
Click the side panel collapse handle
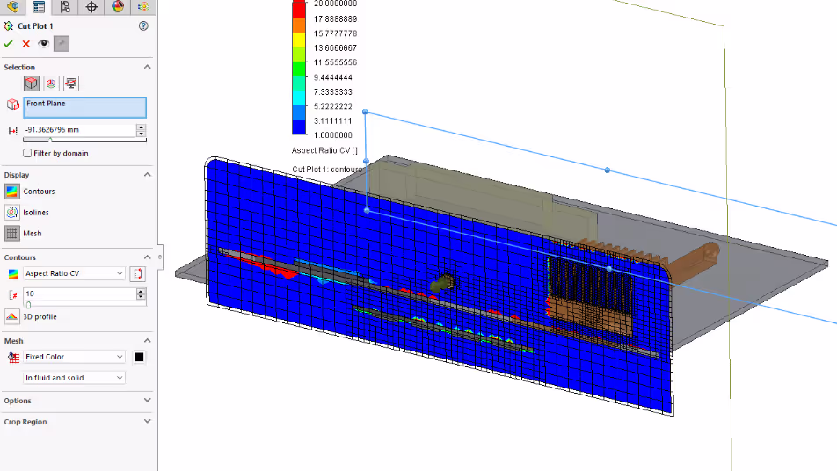point(160,257)
